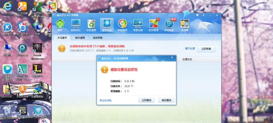The image size is (273, 123).
Task: Open the 首页 home icon in 金山卫士
Action: coord(60,25)
